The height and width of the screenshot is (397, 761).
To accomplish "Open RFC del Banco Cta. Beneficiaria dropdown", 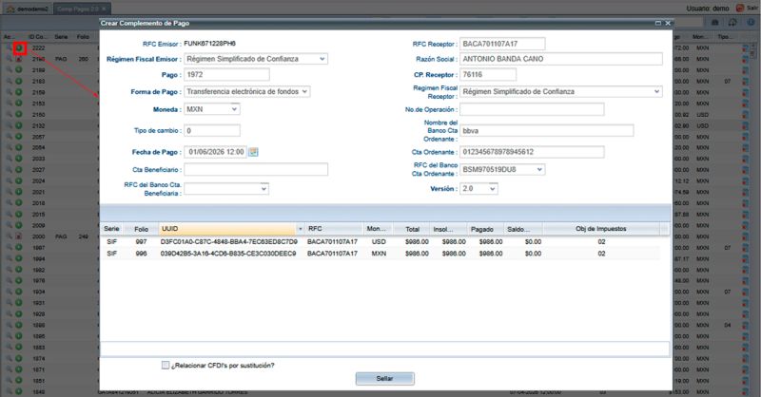I will pos(263,189).
